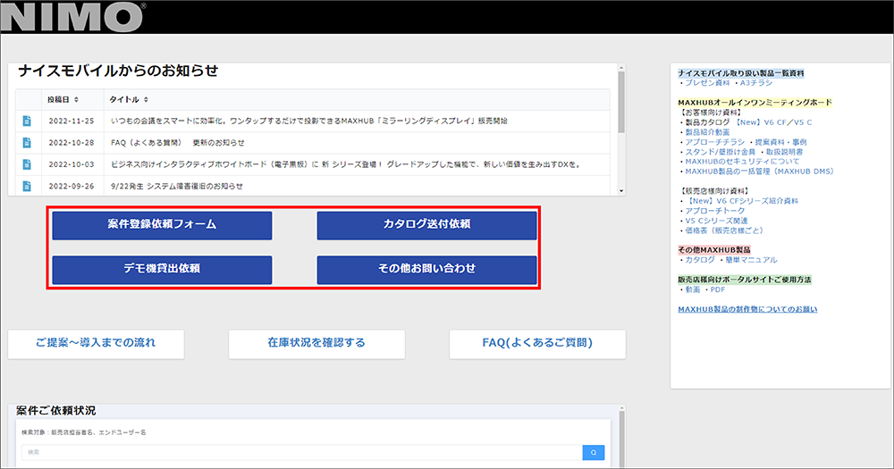Open 9/22発生 システム障害復旧のお知らせ title

[177, 186]
